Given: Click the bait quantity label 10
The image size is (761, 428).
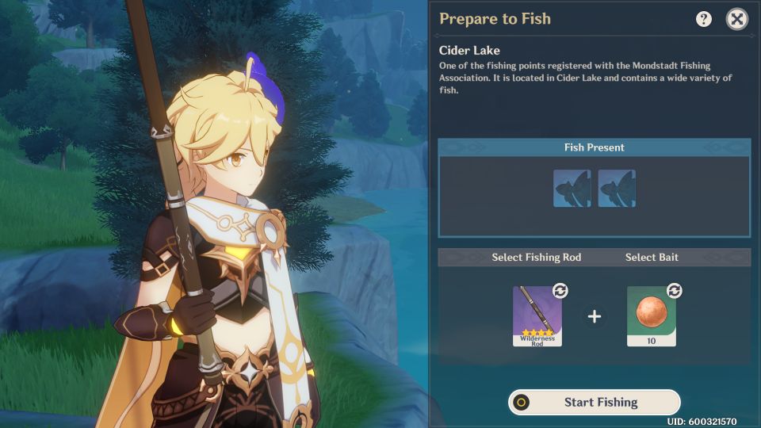Looking at the screenshot, I should (652, 341).
